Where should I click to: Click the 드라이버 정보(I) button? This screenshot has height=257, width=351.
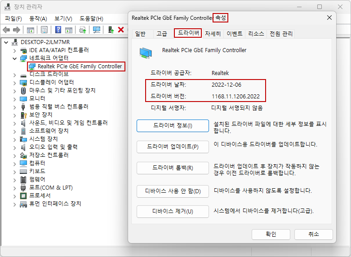pos(173,126)
